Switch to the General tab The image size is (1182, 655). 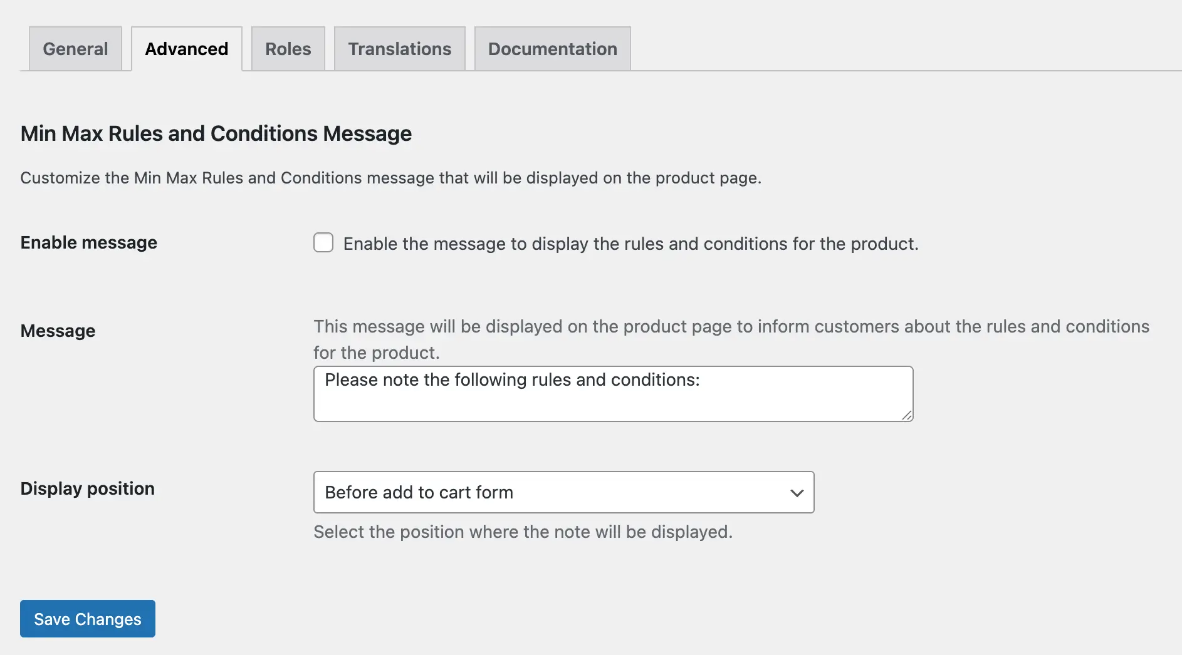click(75, 48)
